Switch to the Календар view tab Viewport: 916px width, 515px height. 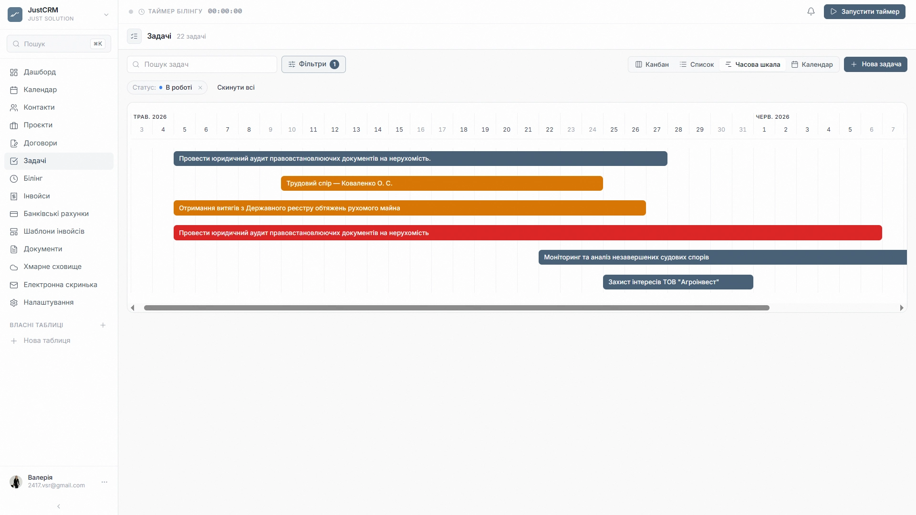click(x=812, y=64)
